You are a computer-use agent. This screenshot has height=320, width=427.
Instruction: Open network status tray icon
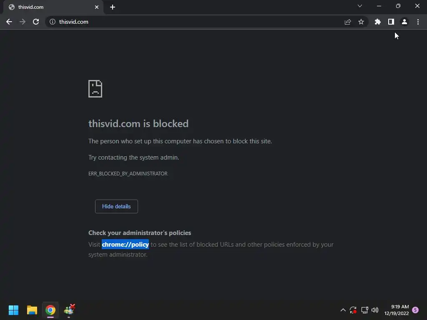pyautogui.click(x=364, y=310)
